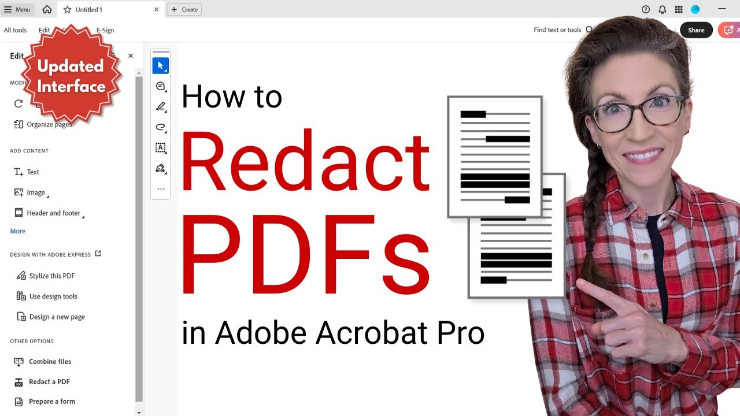Select the Highlight pen tool
740x416 pixels.
[161, 107]
